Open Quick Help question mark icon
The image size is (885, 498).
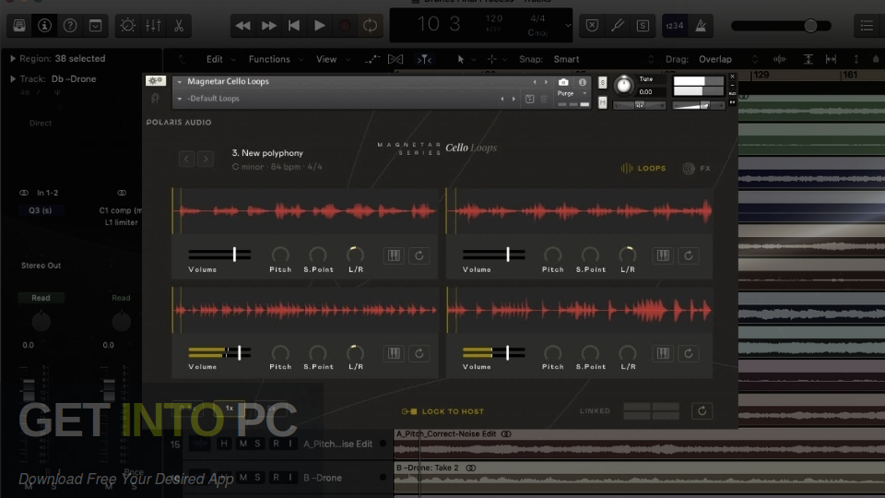click(x=70, y=26)
